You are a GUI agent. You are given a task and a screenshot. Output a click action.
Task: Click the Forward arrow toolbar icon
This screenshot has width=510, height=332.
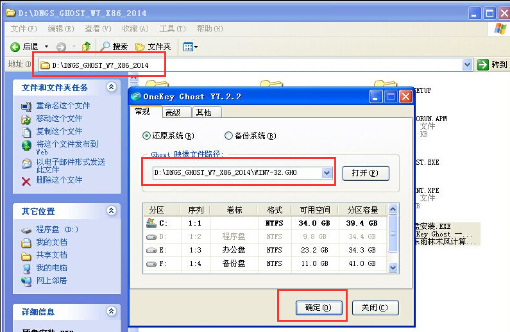point(61,47)
